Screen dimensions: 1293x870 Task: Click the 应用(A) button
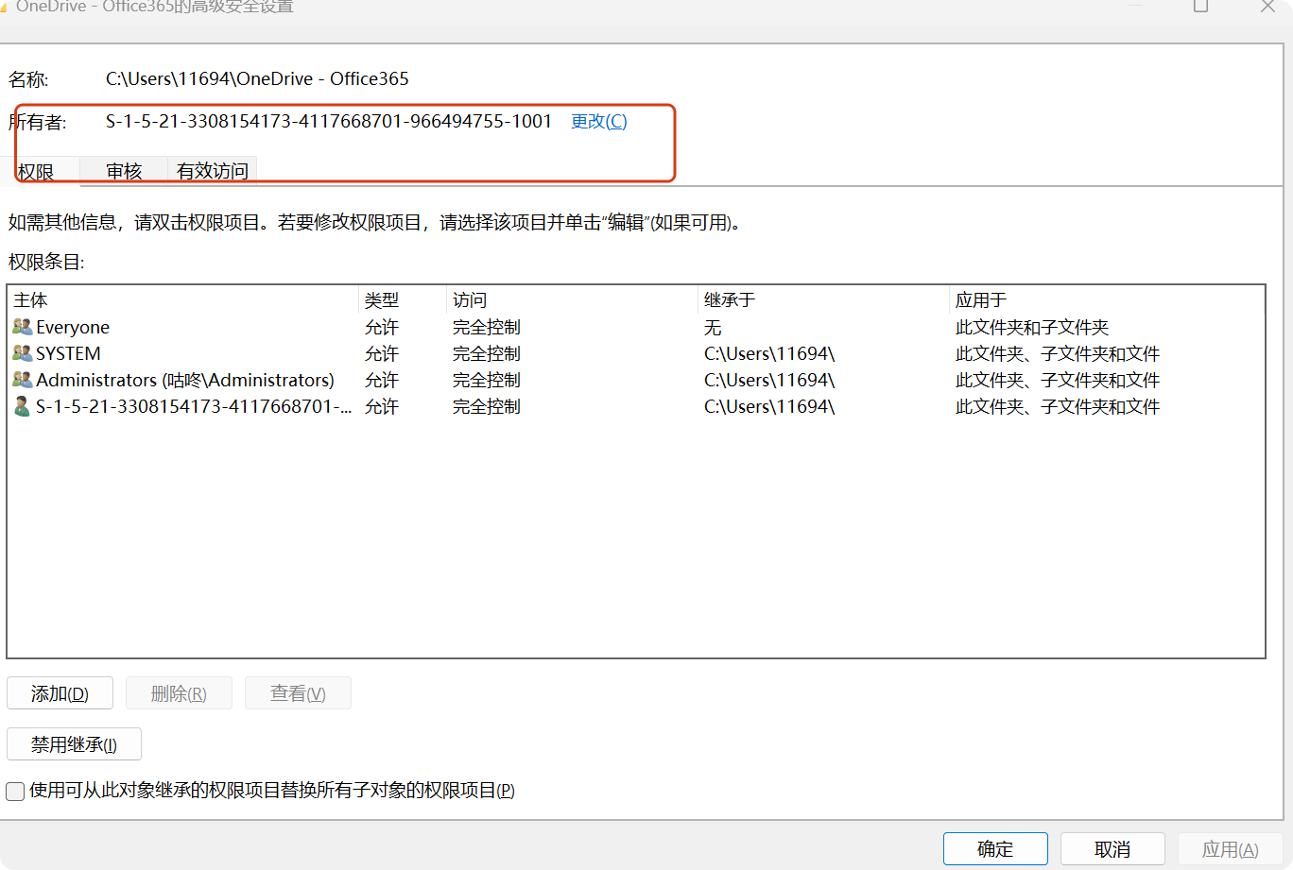click(1230, 849)
